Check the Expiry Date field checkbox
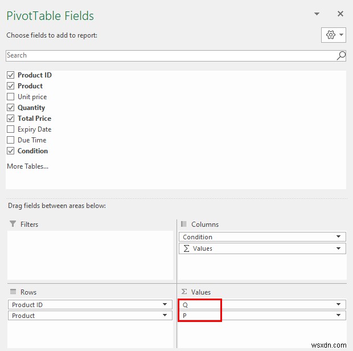353x351 pixels. tap(11, 129)
